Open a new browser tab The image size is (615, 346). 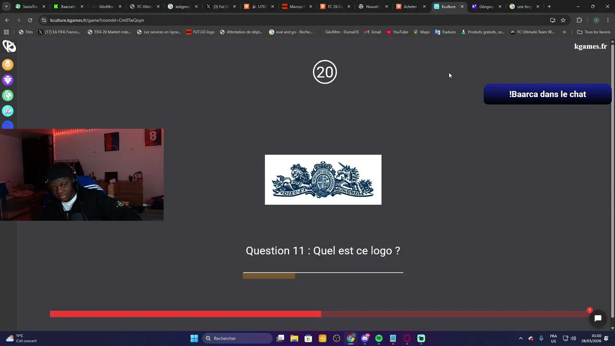[x=549, y=7]
